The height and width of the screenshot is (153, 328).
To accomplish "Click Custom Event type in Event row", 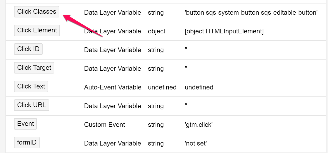I will point(104,125).
